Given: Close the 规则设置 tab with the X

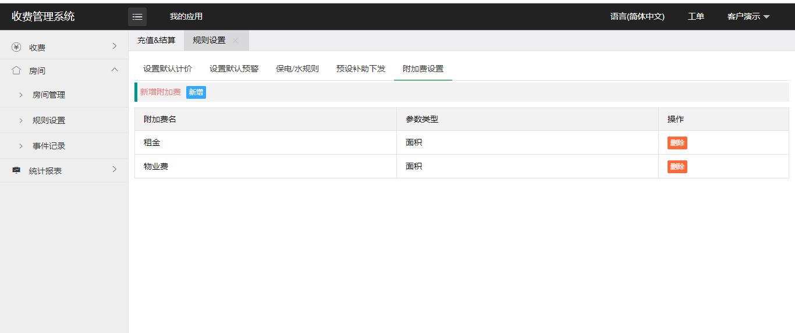Looking at the screenshot, I should coord(235,41).
